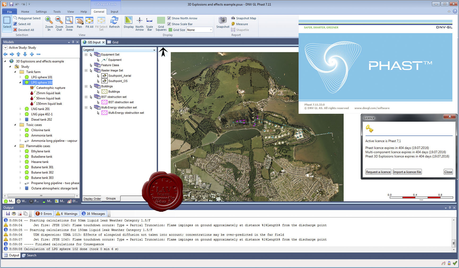Image resolution: width=459 pixels, height=268 pixels.
Task: Close the GIS Input tab
Action: [103, 42]
